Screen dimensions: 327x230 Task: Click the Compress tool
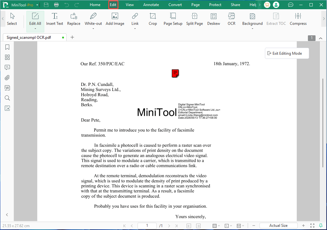tap(298, 19)
